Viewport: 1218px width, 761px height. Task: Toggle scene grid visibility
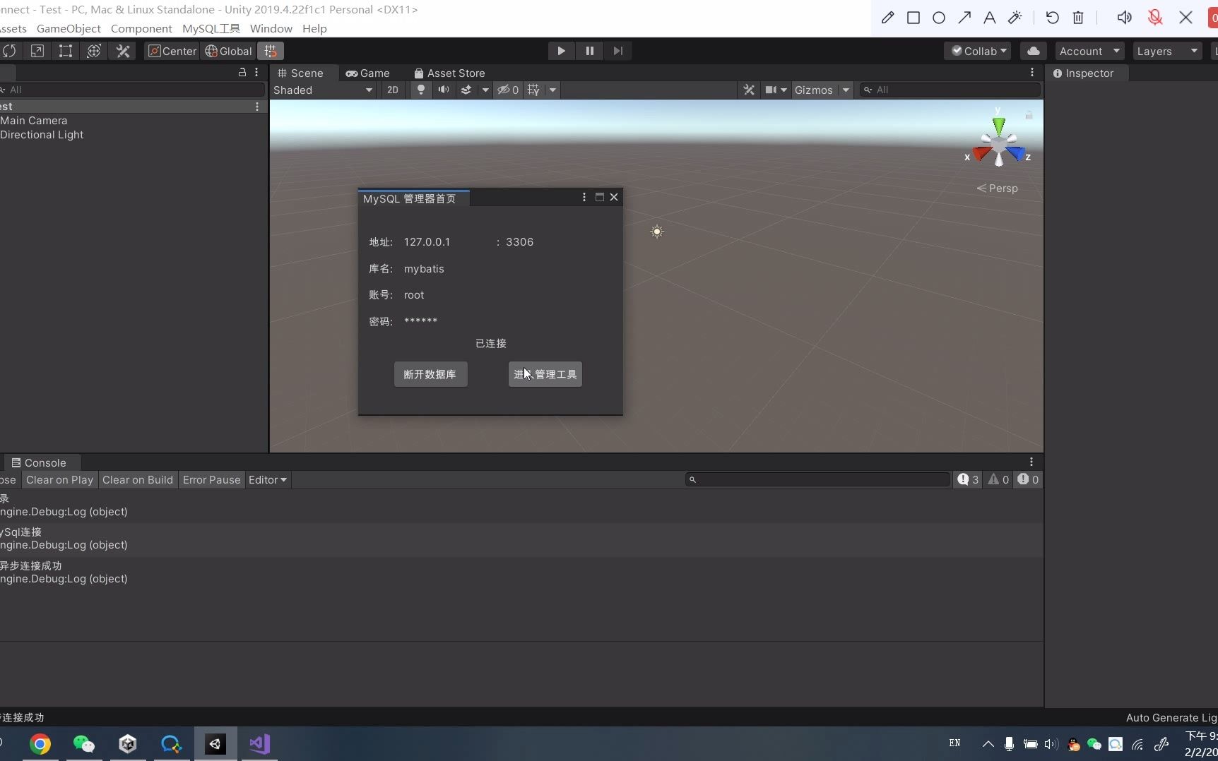pos(533,90)
